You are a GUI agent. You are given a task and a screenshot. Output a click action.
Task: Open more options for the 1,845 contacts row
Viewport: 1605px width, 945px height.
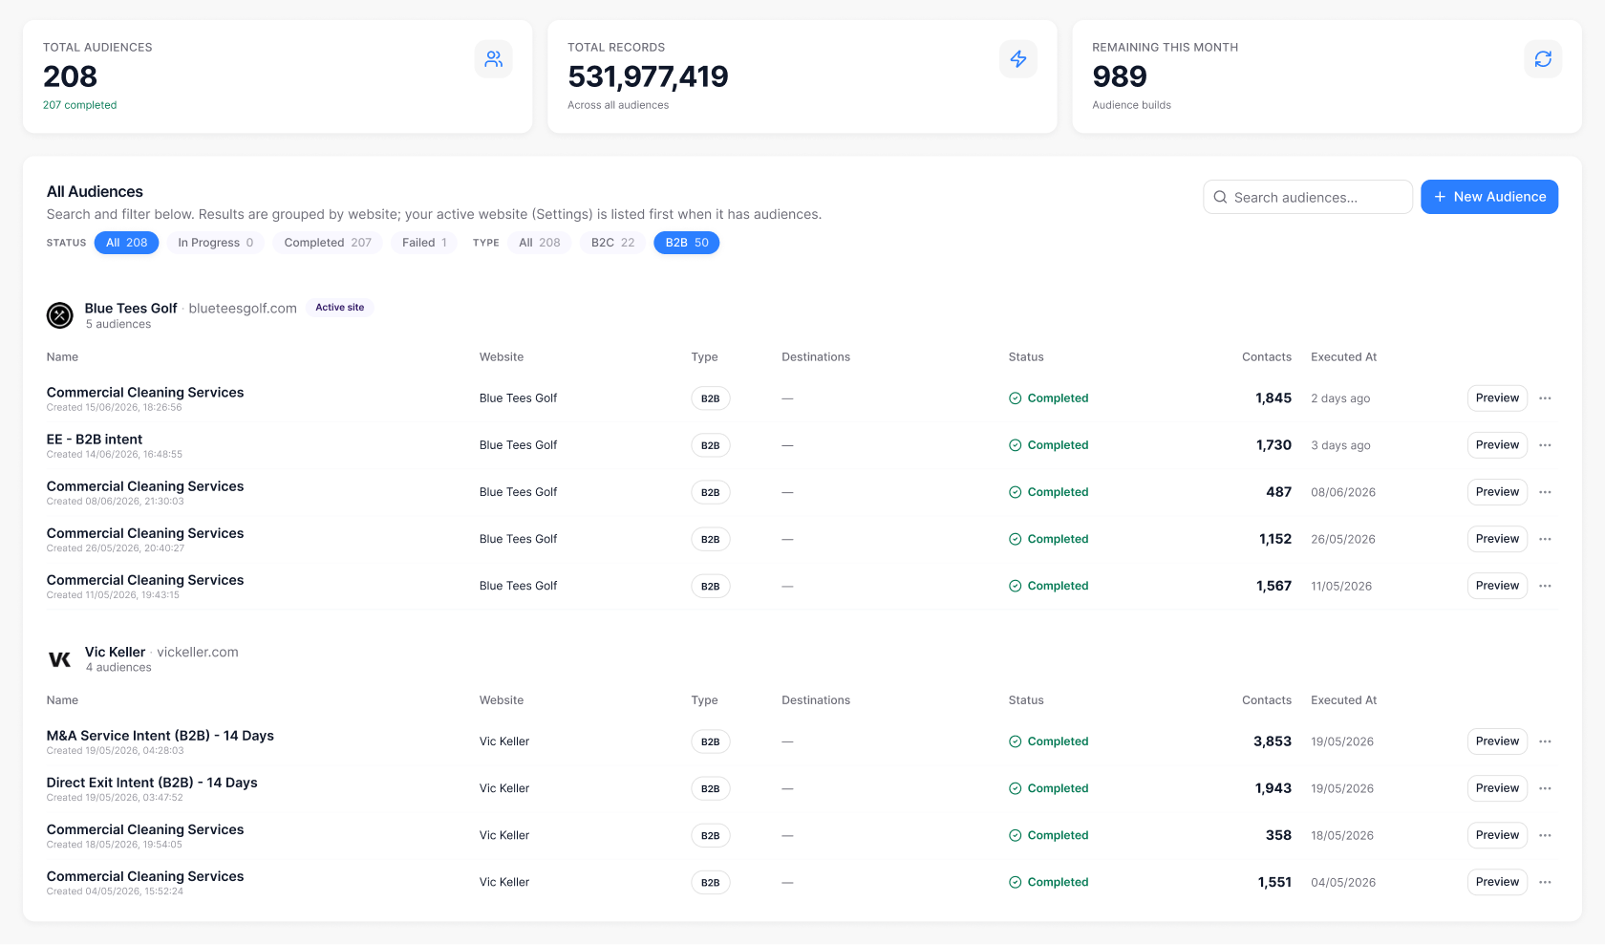tap(1545, 398)
